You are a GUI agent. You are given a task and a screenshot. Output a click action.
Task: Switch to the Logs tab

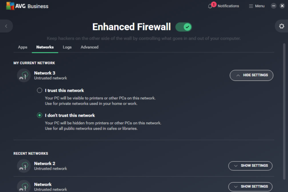click(x=67, y=47)
